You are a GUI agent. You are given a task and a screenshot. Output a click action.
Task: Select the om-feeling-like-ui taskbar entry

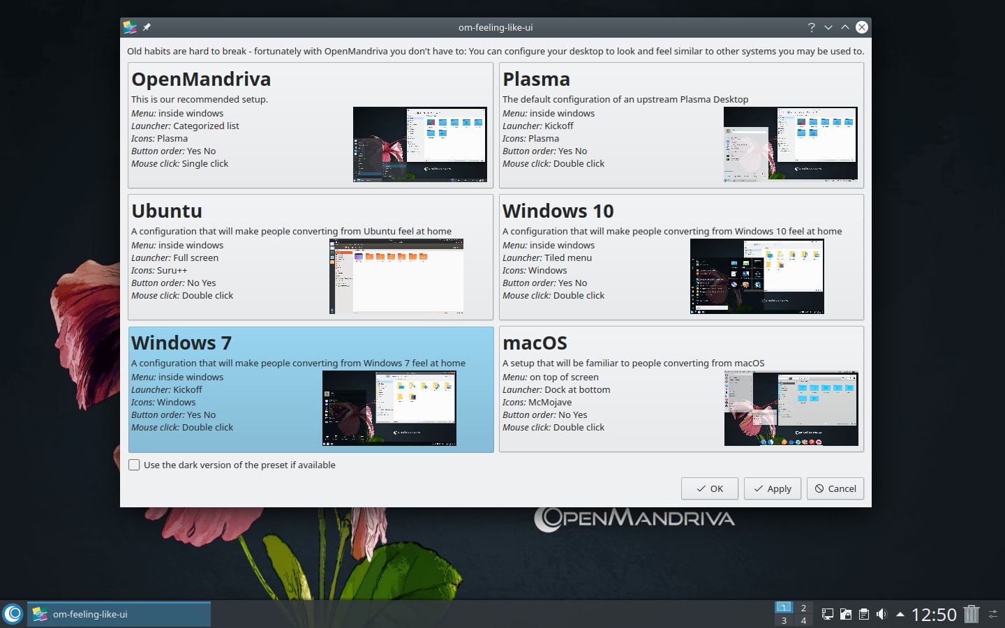[119, 614]
